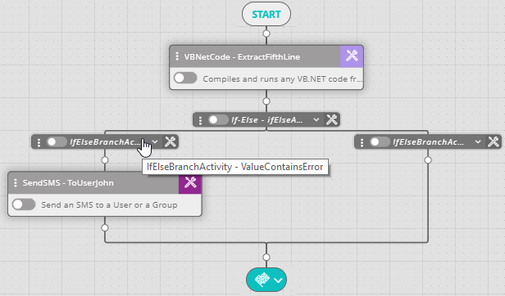Toggle the SendSMS ToUserJohn activity switch
The image size is (505, 296).
[24, 204]
